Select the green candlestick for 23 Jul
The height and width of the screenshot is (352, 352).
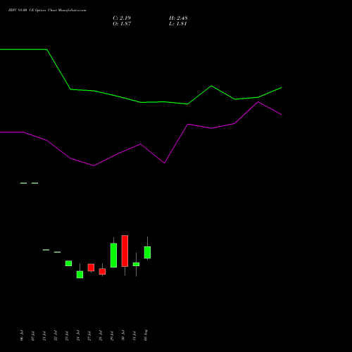[68, 263]
